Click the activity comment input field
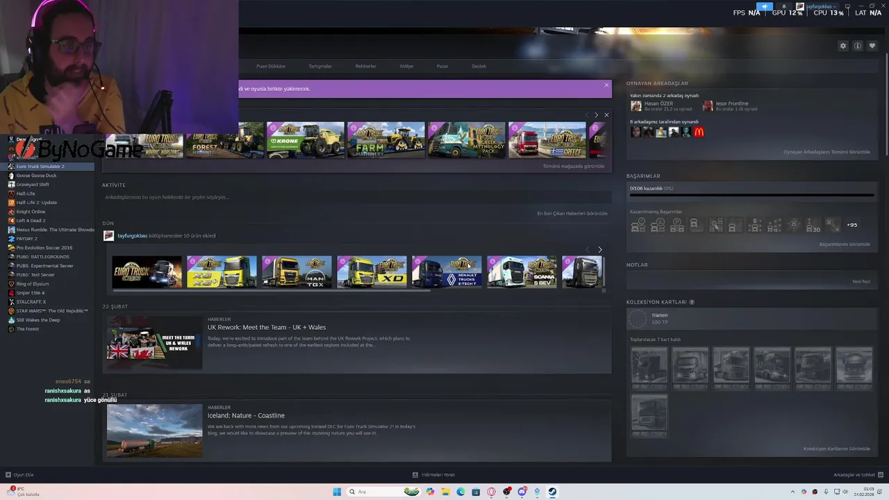Screen dimensions: 889x500 [357, 197]
